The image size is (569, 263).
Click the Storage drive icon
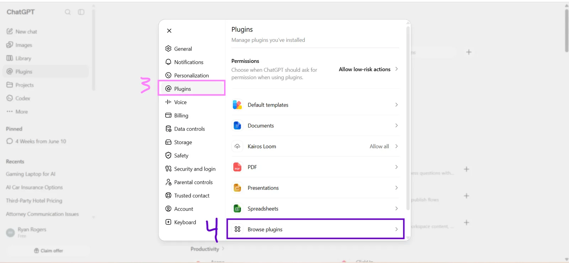point(169,142)
